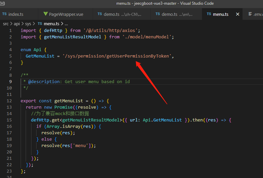Click getMenuListResultModel in line 2 import
This screenshot has width=263, height=178.
click(72, 37)
